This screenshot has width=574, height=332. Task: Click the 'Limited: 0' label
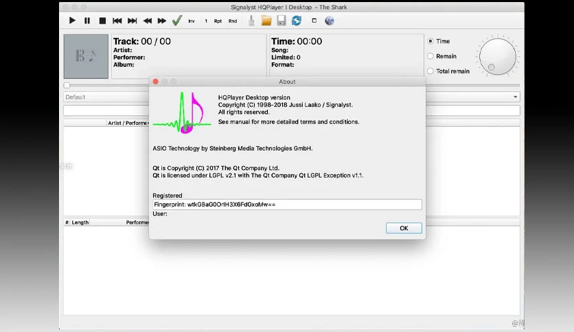286,58
